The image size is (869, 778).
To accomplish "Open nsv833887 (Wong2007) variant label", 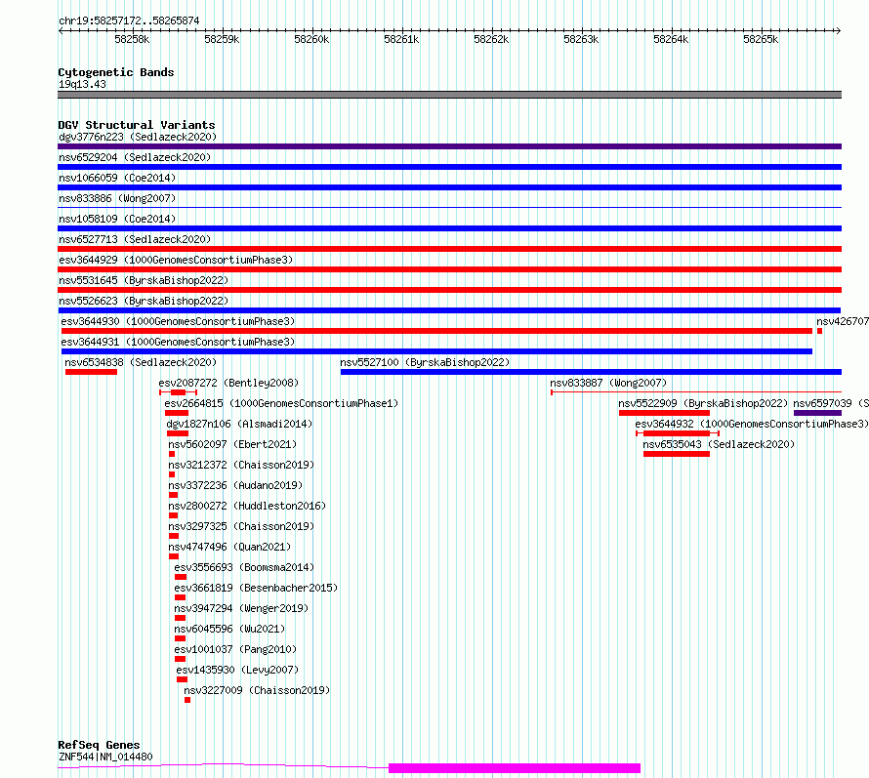I will coord(608,383).
